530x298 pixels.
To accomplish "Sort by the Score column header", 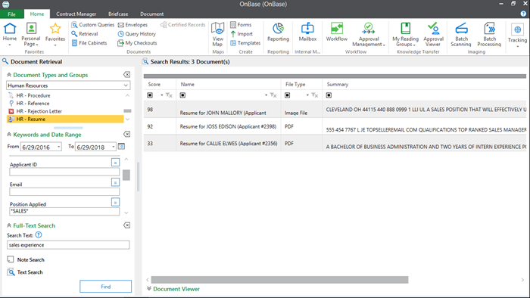I will 154,85.
